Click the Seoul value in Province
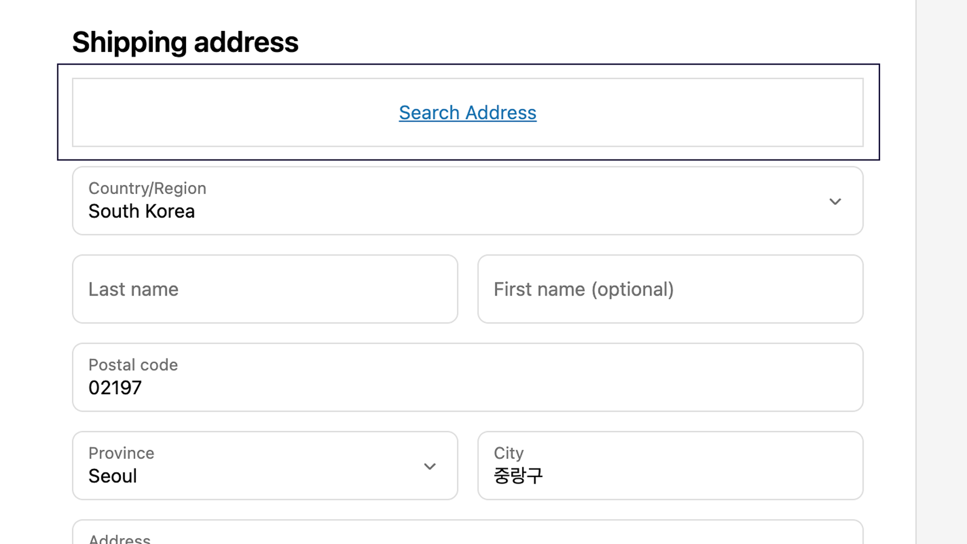 point(112,476)
